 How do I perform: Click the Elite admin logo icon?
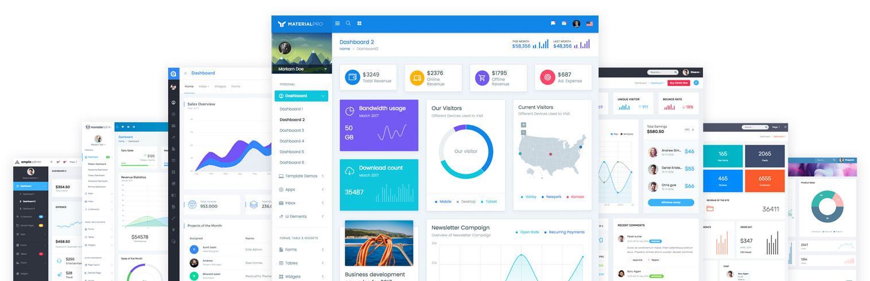173,73
